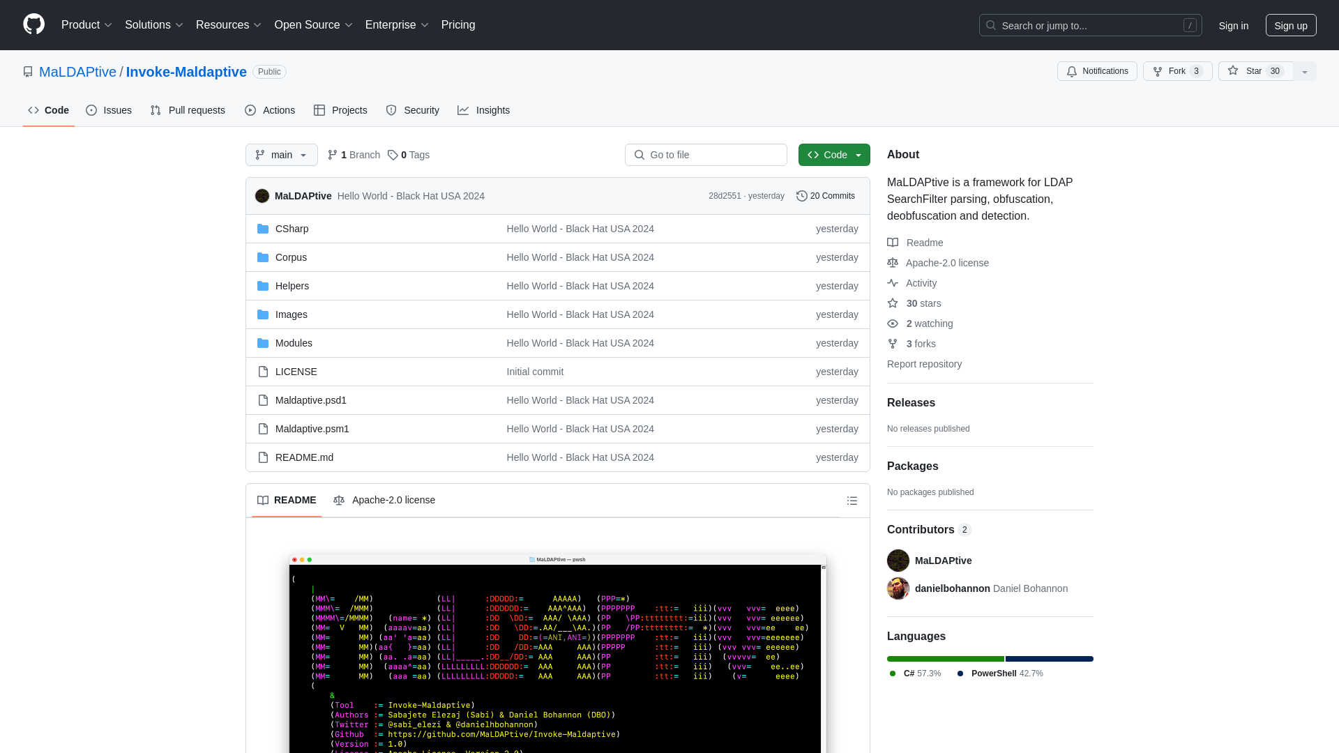Click the MaLDAPtive commit author avatar

(262, 196)
